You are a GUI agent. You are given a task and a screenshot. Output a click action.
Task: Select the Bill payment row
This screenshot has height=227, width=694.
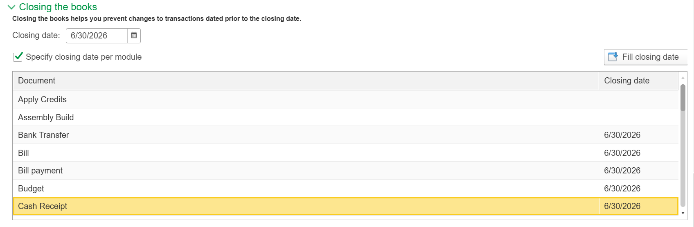pyautogui.click(x=346, y=171)
